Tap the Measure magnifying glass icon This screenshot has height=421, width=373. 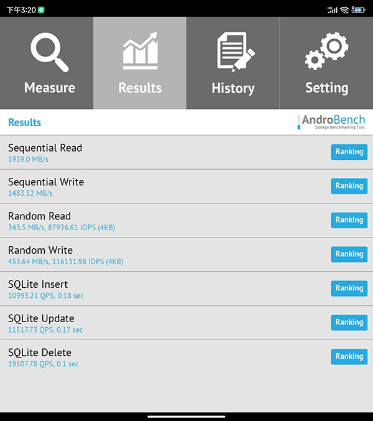pyautogui.click(x=49, y=52)
